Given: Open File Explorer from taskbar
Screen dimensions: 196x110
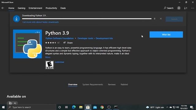Looking at the screenshot, I should tap(81, 107).
